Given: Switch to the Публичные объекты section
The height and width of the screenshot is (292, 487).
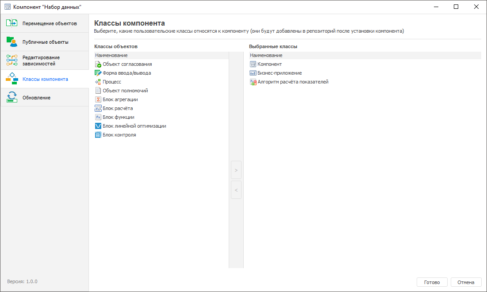Looking at the screenshot, I should pyautogui.click(x=44, y=42).
